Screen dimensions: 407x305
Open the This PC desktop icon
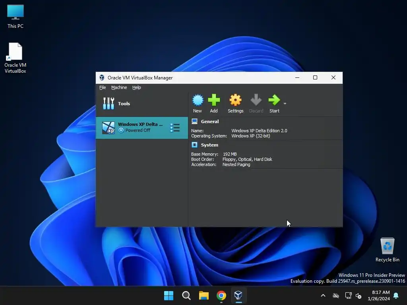click(x=16, y=17)
